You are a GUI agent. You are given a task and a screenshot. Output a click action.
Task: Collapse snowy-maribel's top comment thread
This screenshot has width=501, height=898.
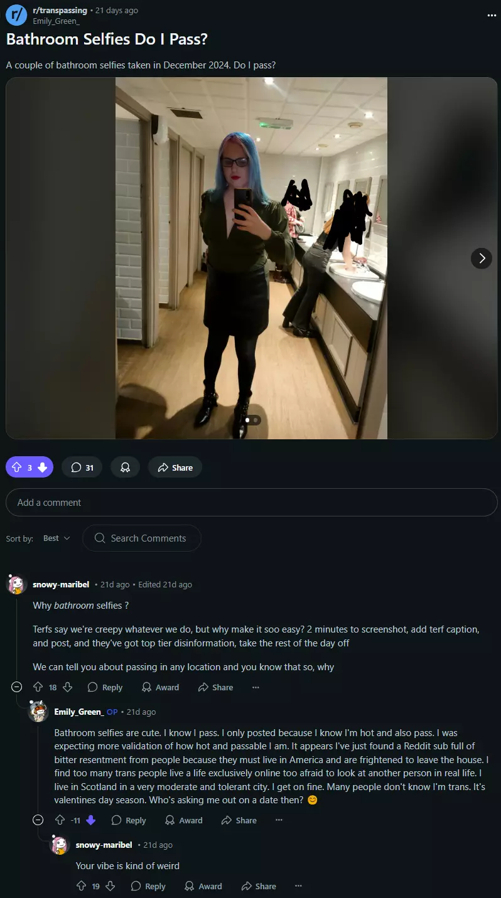17,687
